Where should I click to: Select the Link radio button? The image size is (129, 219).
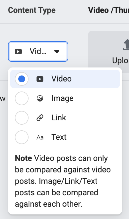22,118
